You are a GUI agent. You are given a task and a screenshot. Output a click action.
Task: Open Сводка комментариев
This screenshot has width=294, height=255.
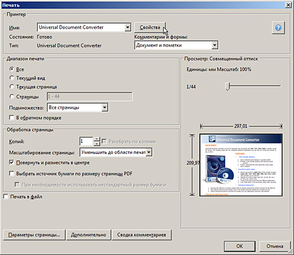point(142,234)
